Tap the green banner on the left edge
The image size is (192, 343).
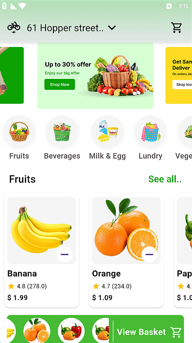coord(12,75)
